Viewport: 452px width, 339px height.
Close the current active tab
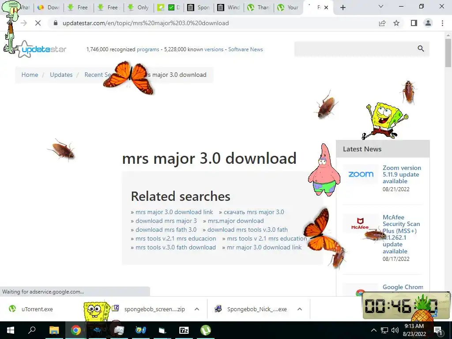pyautogui.click(x=326, y=8)
